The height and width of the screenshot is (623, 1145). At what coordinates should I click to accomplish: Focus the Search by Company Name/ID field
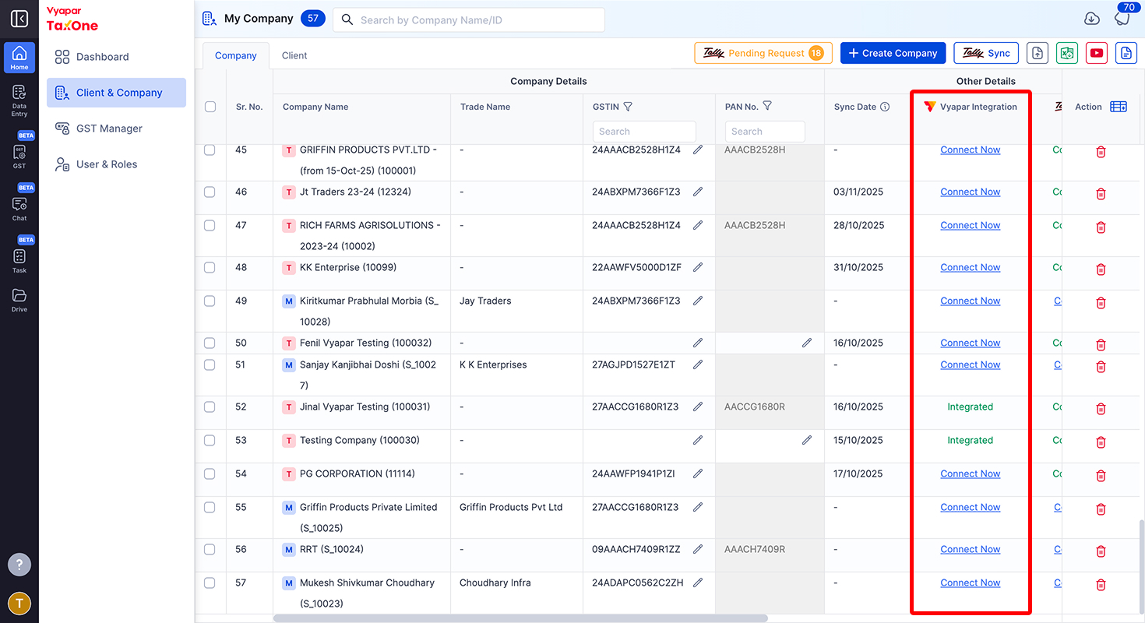pyautogui.click(x=469, y=20)
